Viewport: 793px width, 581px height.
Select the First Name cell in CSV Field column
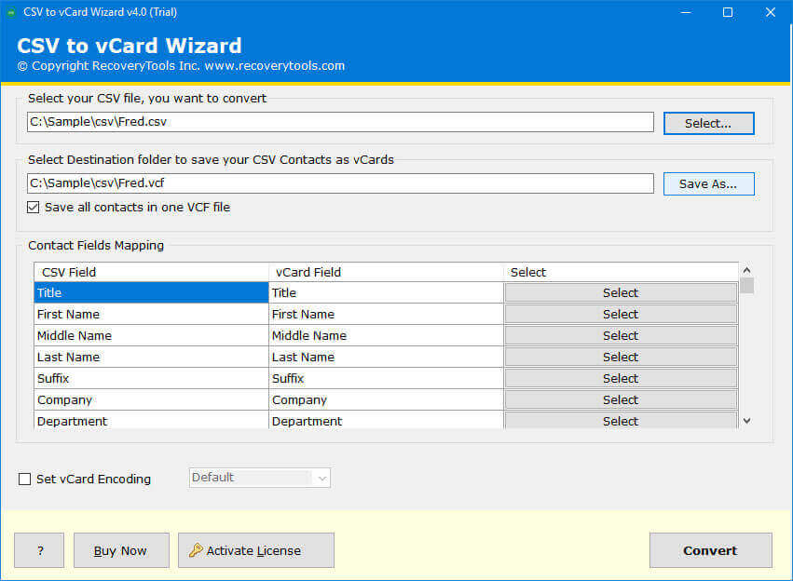click(x=151, y=315)
